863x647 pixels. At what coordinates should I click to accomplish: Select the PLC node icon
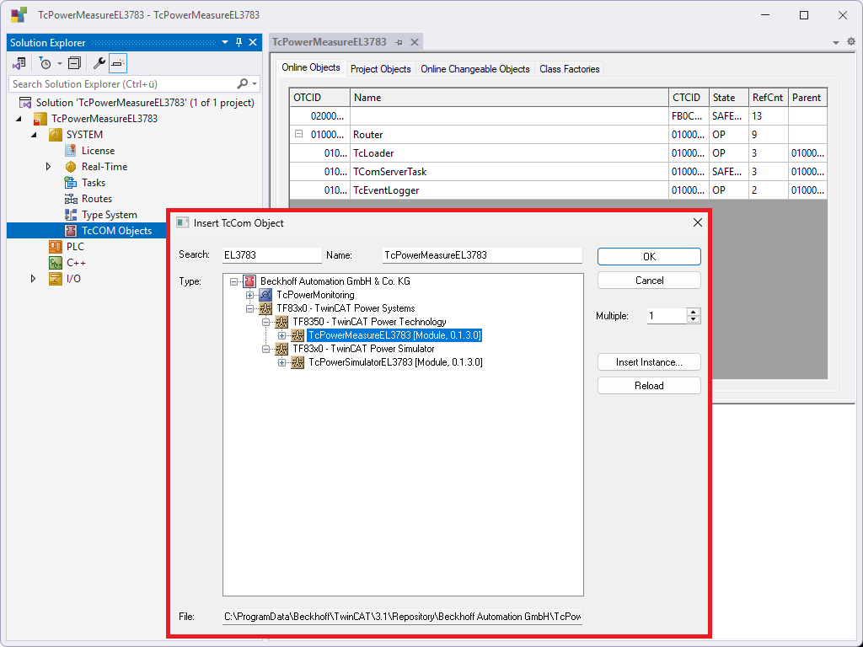[x=56, y=247]
